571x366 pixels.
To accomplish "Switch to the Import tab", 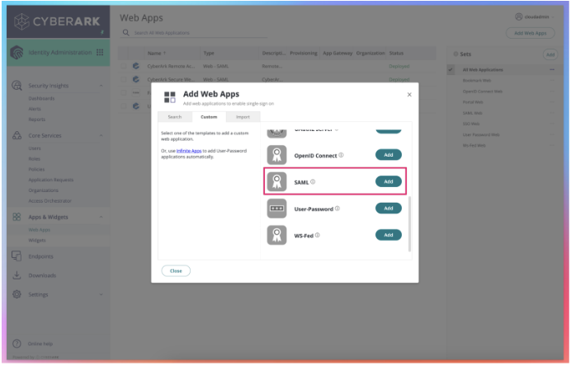I will click(x=243, y=117).
